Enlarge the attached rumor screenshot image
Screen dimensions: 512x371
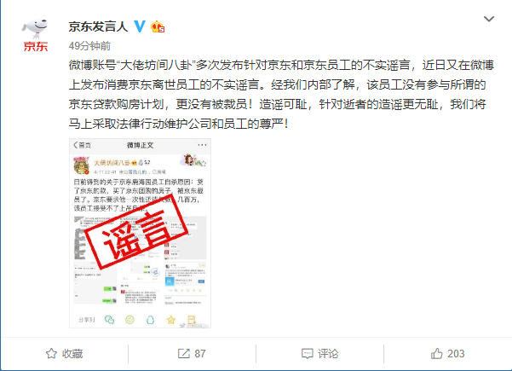coord(140,233)
